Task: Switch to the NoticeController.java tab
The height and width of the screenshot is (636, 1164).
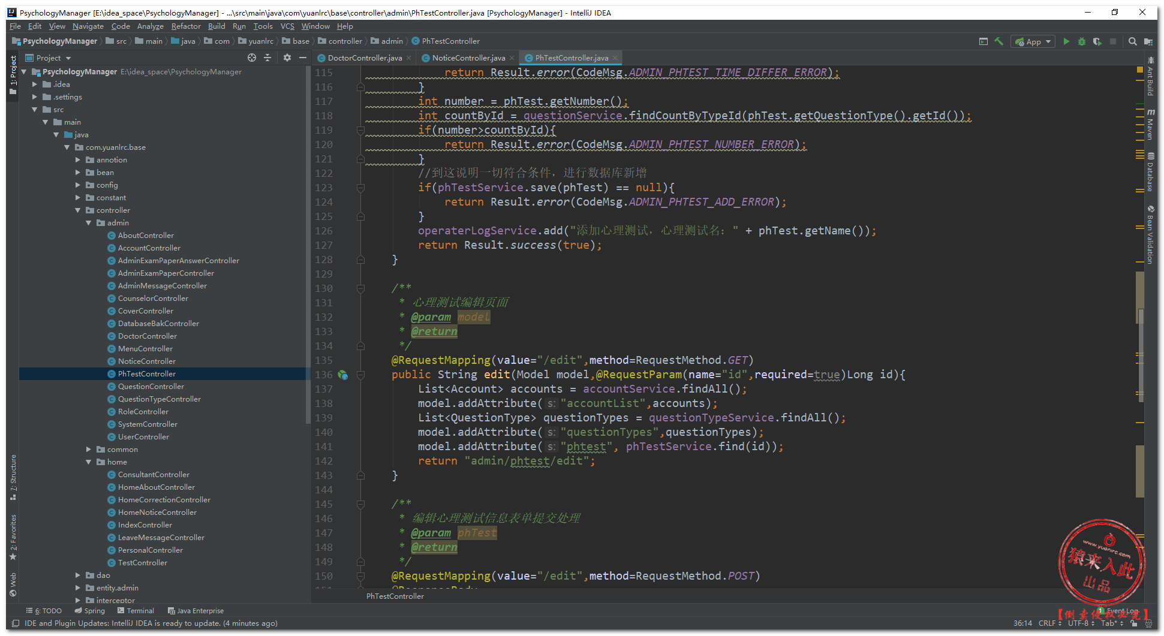Action: click(x=468, y=58)
